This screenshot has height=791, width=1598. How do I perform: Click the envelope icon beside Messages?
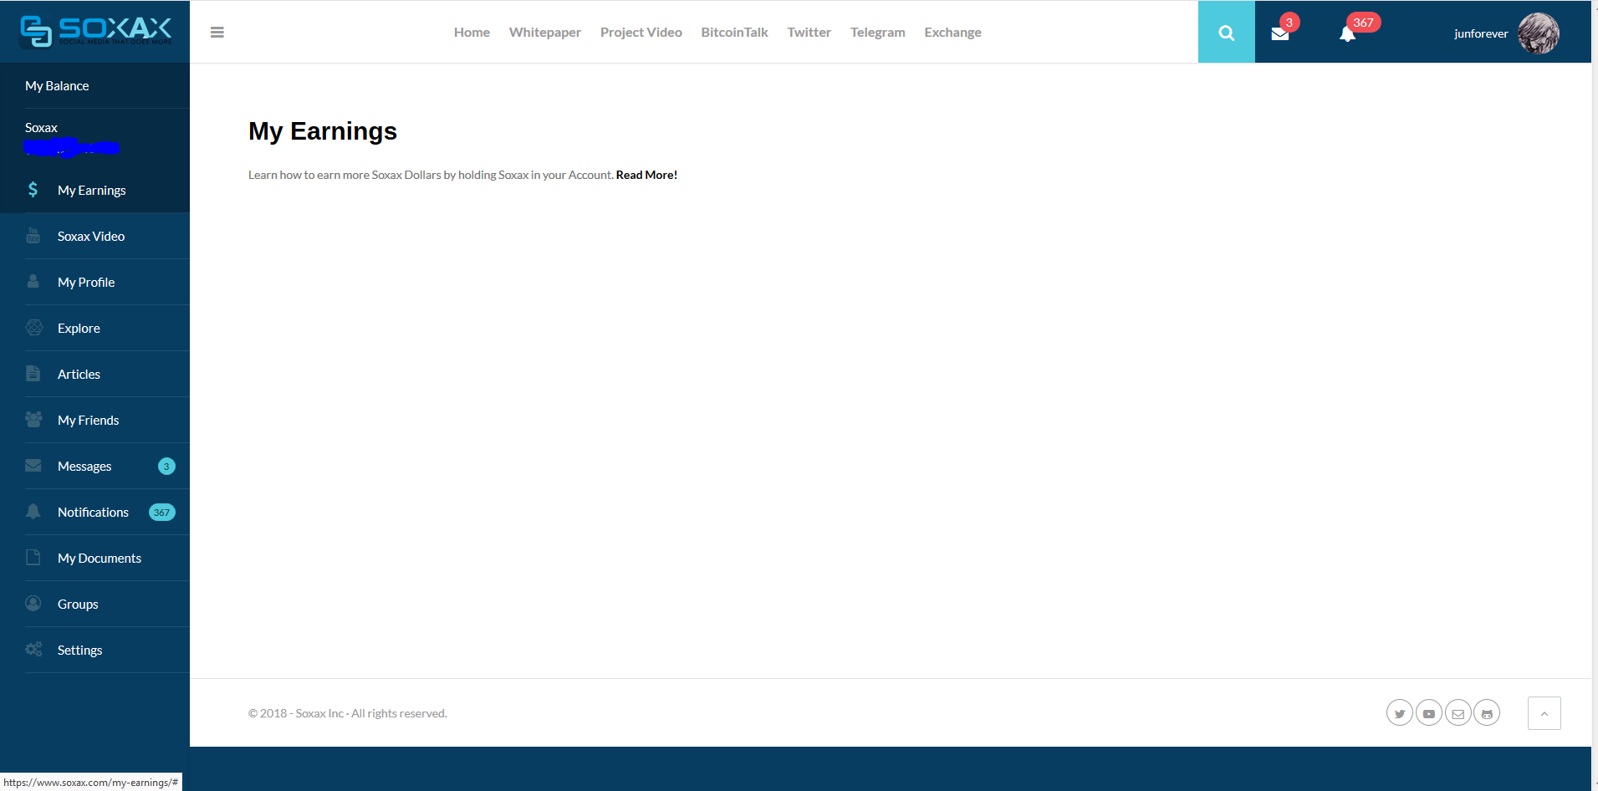click(33, 465)
